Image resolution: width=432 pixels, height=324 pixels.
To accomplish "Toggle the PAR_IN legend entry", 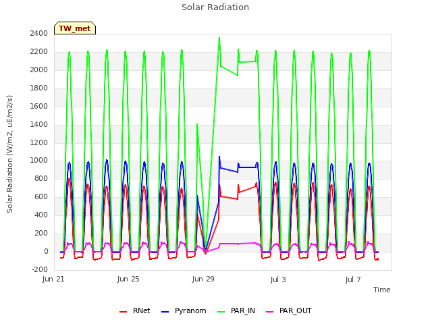I will click(x=236, y=310).
